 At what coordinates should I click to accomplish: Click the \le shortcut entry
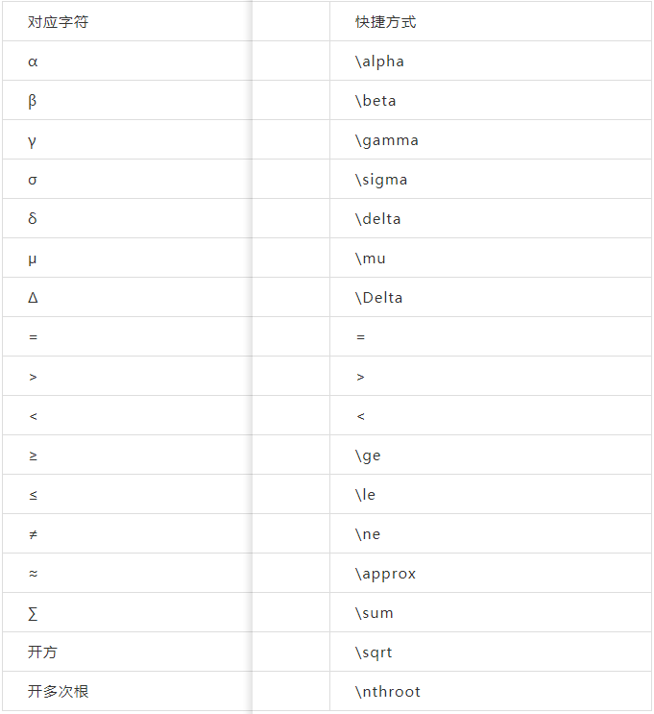[x=365, y=495]
